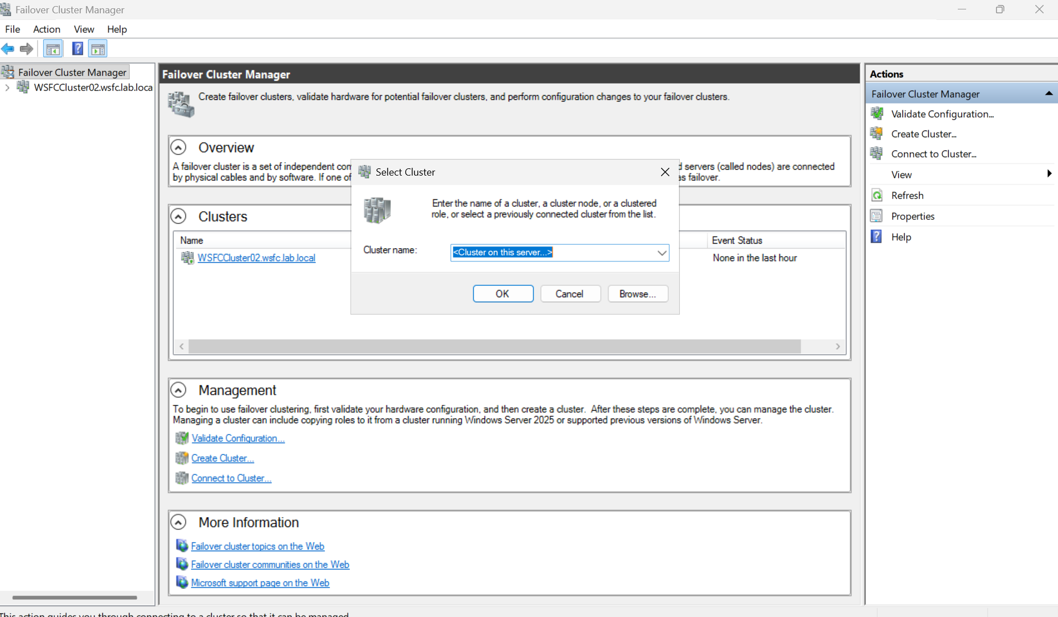Click OK in the Select Cluster dialog

[x=503, y=294]
